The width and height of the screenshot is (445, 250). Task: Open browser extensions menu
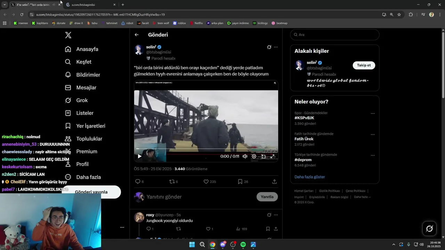(411, 15)
